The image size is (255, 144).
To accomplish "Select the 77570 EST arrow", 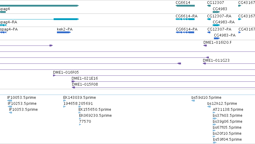I will click(80, 125).
